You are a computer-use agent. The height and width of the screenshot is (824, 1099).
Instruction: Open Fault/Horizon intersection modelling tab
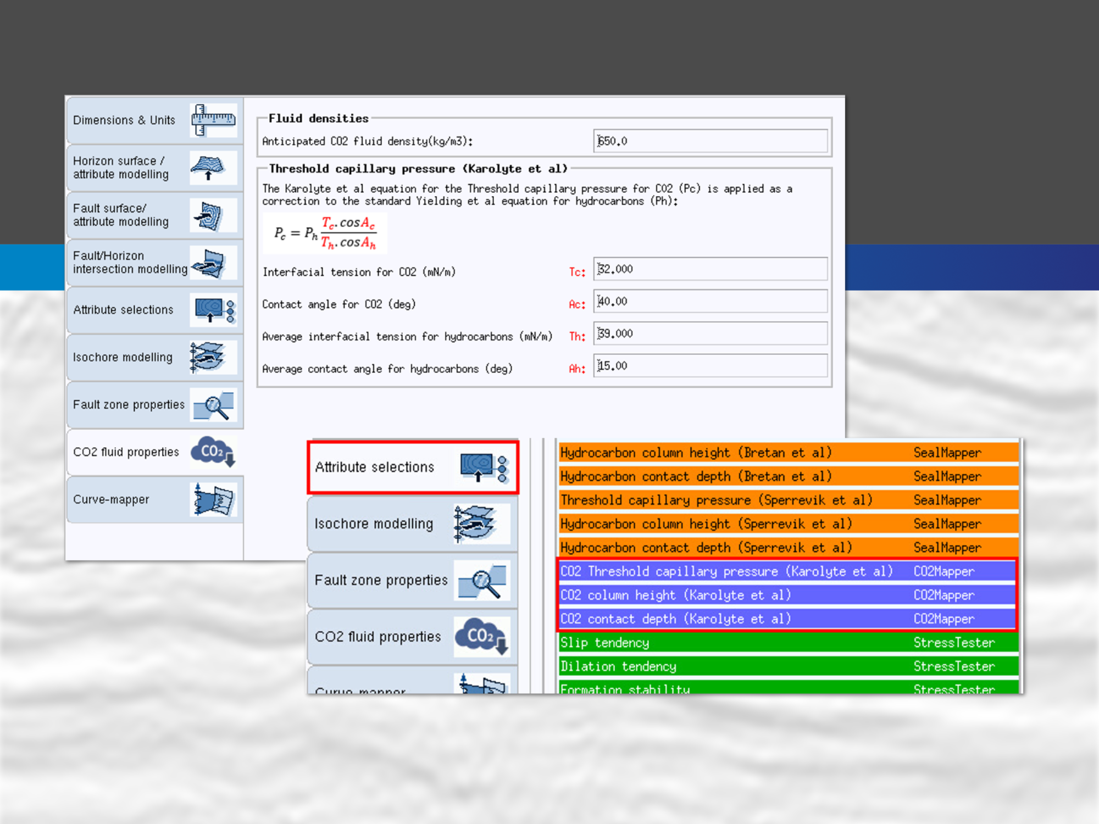(155, 263)
